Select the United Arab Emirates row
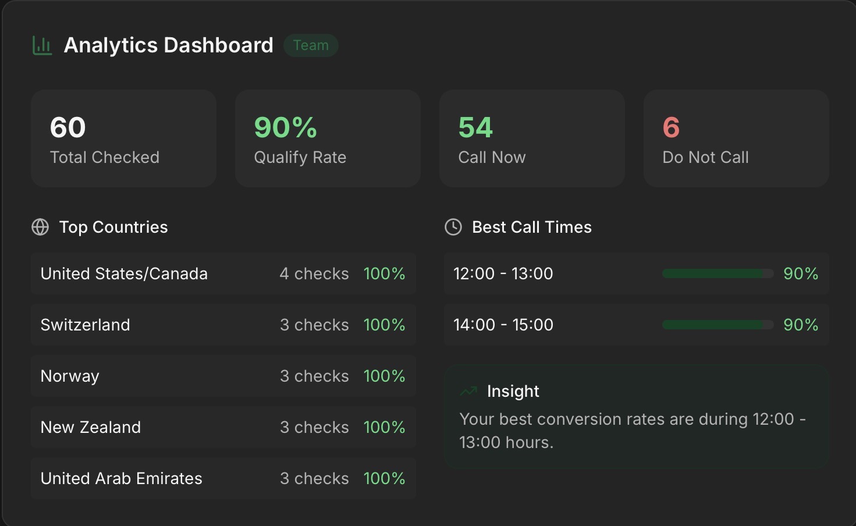Viewport: 856px width, 526px height. coord(223,478)
